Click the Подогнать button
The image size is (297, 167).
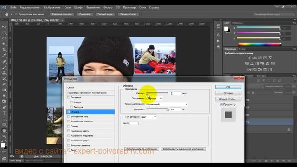click(84, 14)
